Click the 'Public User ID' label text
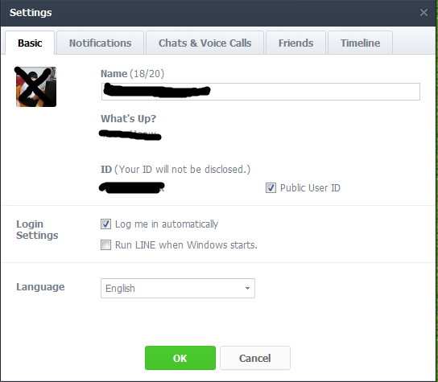Image resolution: width=438 pixels, height=382 pixels. pyautogui.click(x=310, y=188)
